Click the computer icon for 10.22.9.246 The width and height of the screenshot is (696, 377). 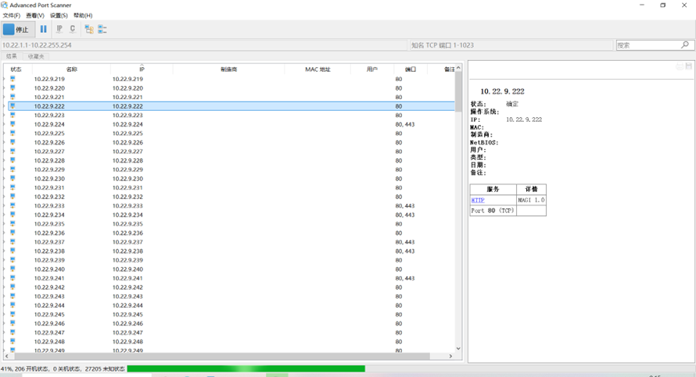(x=13, y=323)
